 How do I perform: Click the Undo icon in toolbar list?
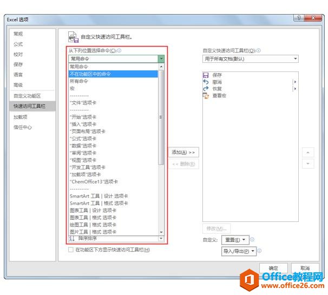(206, 82)
